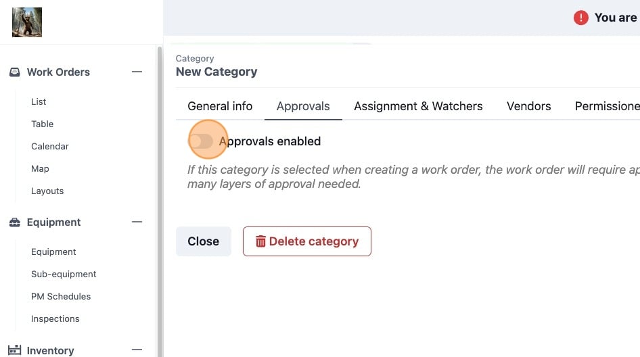Click the company logo image
640x357 pixels.
tap(27, 22)
